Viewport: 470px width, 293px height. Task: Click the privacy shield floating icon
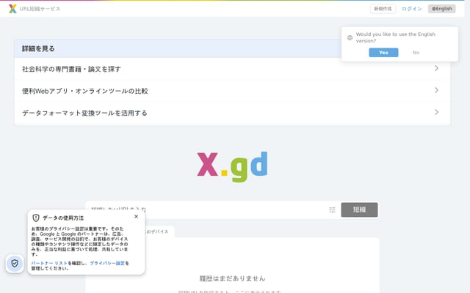coord(15,264)
